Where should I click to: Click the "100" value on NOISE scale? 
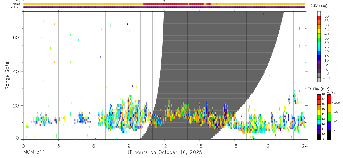tap(334, 121)
